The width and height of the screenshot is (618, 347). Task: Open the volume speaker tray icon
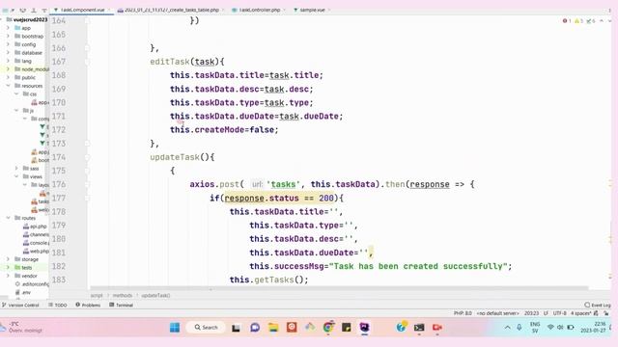click(x=560, y=328)
